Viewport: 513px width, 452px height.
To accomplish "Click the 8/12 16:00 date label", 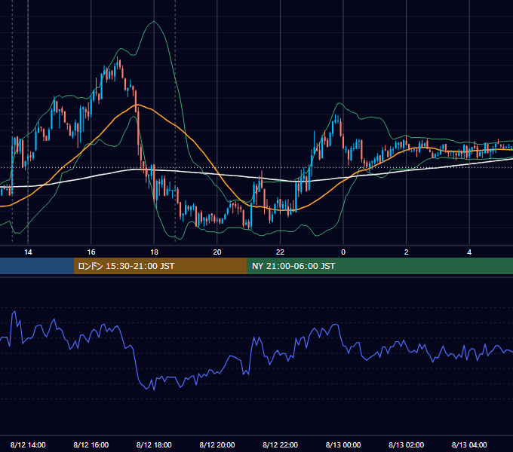I will tap(91, 444).
